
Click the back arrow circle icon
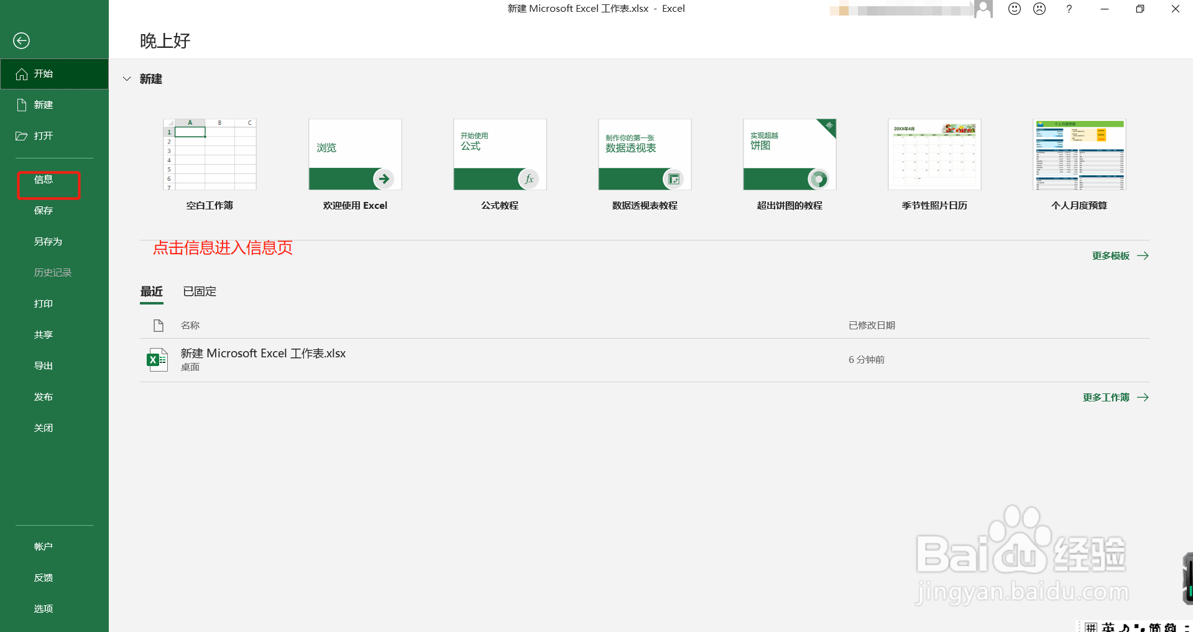click(21, 40)
